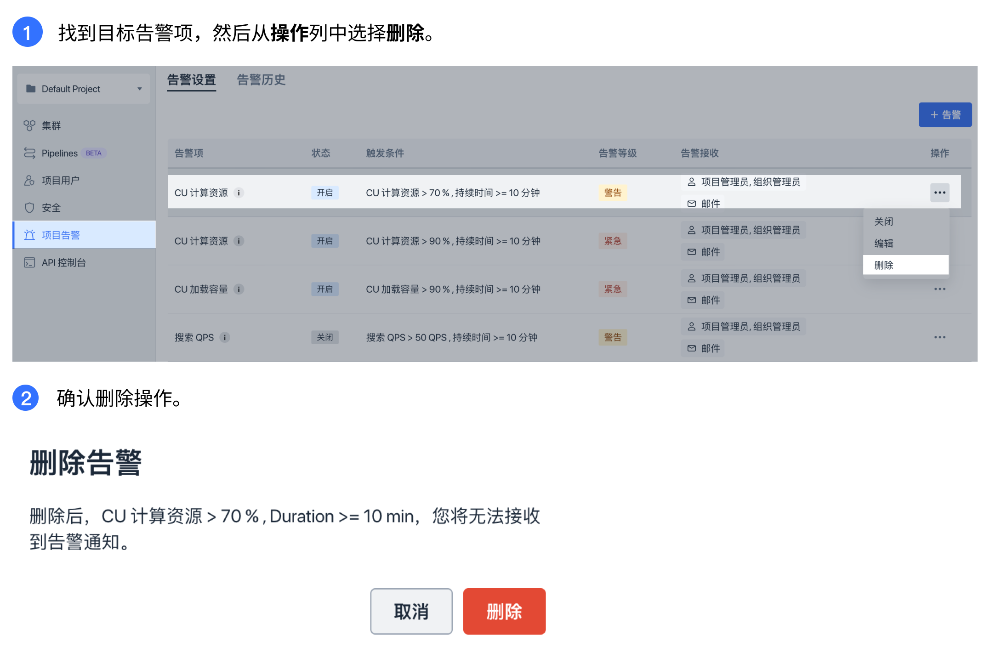This screenshot has width=990, height=670.
Task: Click the + 告警 button
Action: point(945,115)
